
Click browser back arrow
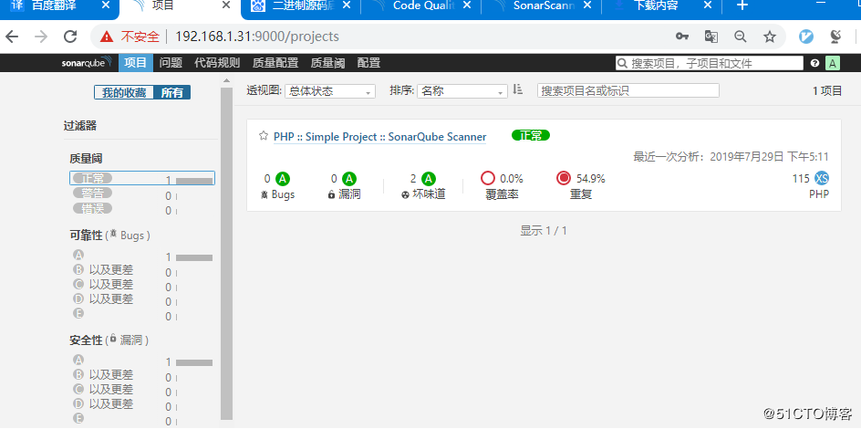click(12, 37)
